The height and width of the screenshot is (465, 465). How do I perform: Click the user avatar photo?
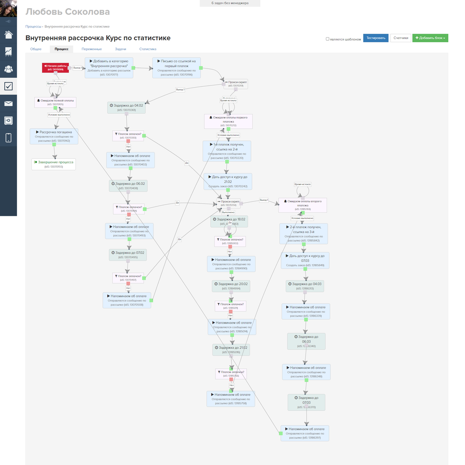(x=8, y=8)
